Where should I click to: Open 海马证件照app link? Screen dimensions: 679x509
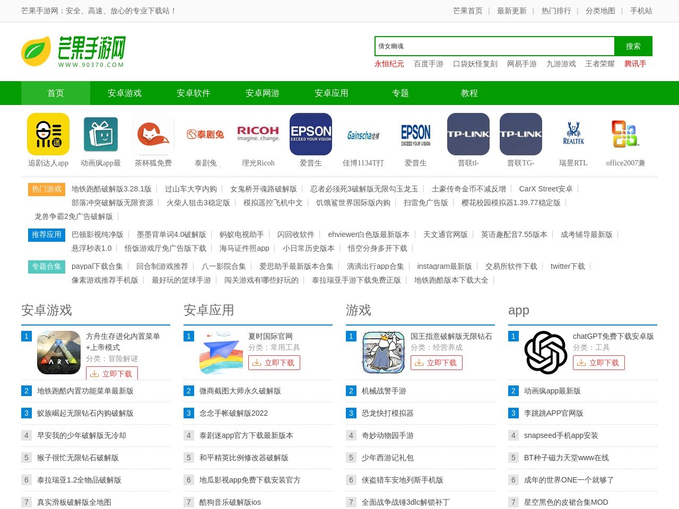(x=245, y=248)
